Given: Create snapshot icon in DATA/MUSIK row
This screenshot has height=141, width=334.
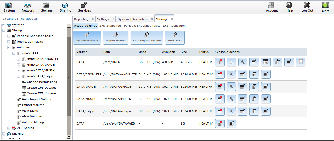Looking at the screenshot, I should (x=266, y=99).
